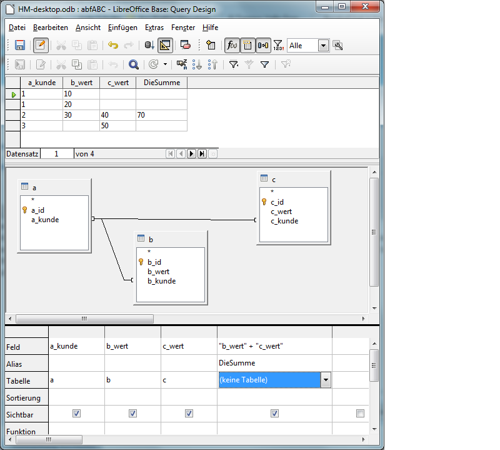Open the Extras menu
Image resolution: width=500 pixels, height=450 pixels.
[154, 28]
